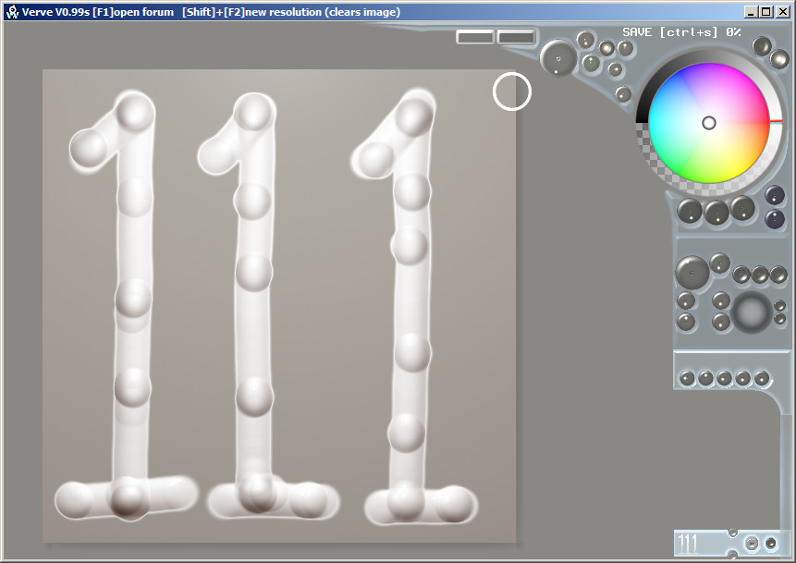This screenshot has height=563, width=796.
Task: Click the upper dark purple knob
Action: click(x=775, y=195)
